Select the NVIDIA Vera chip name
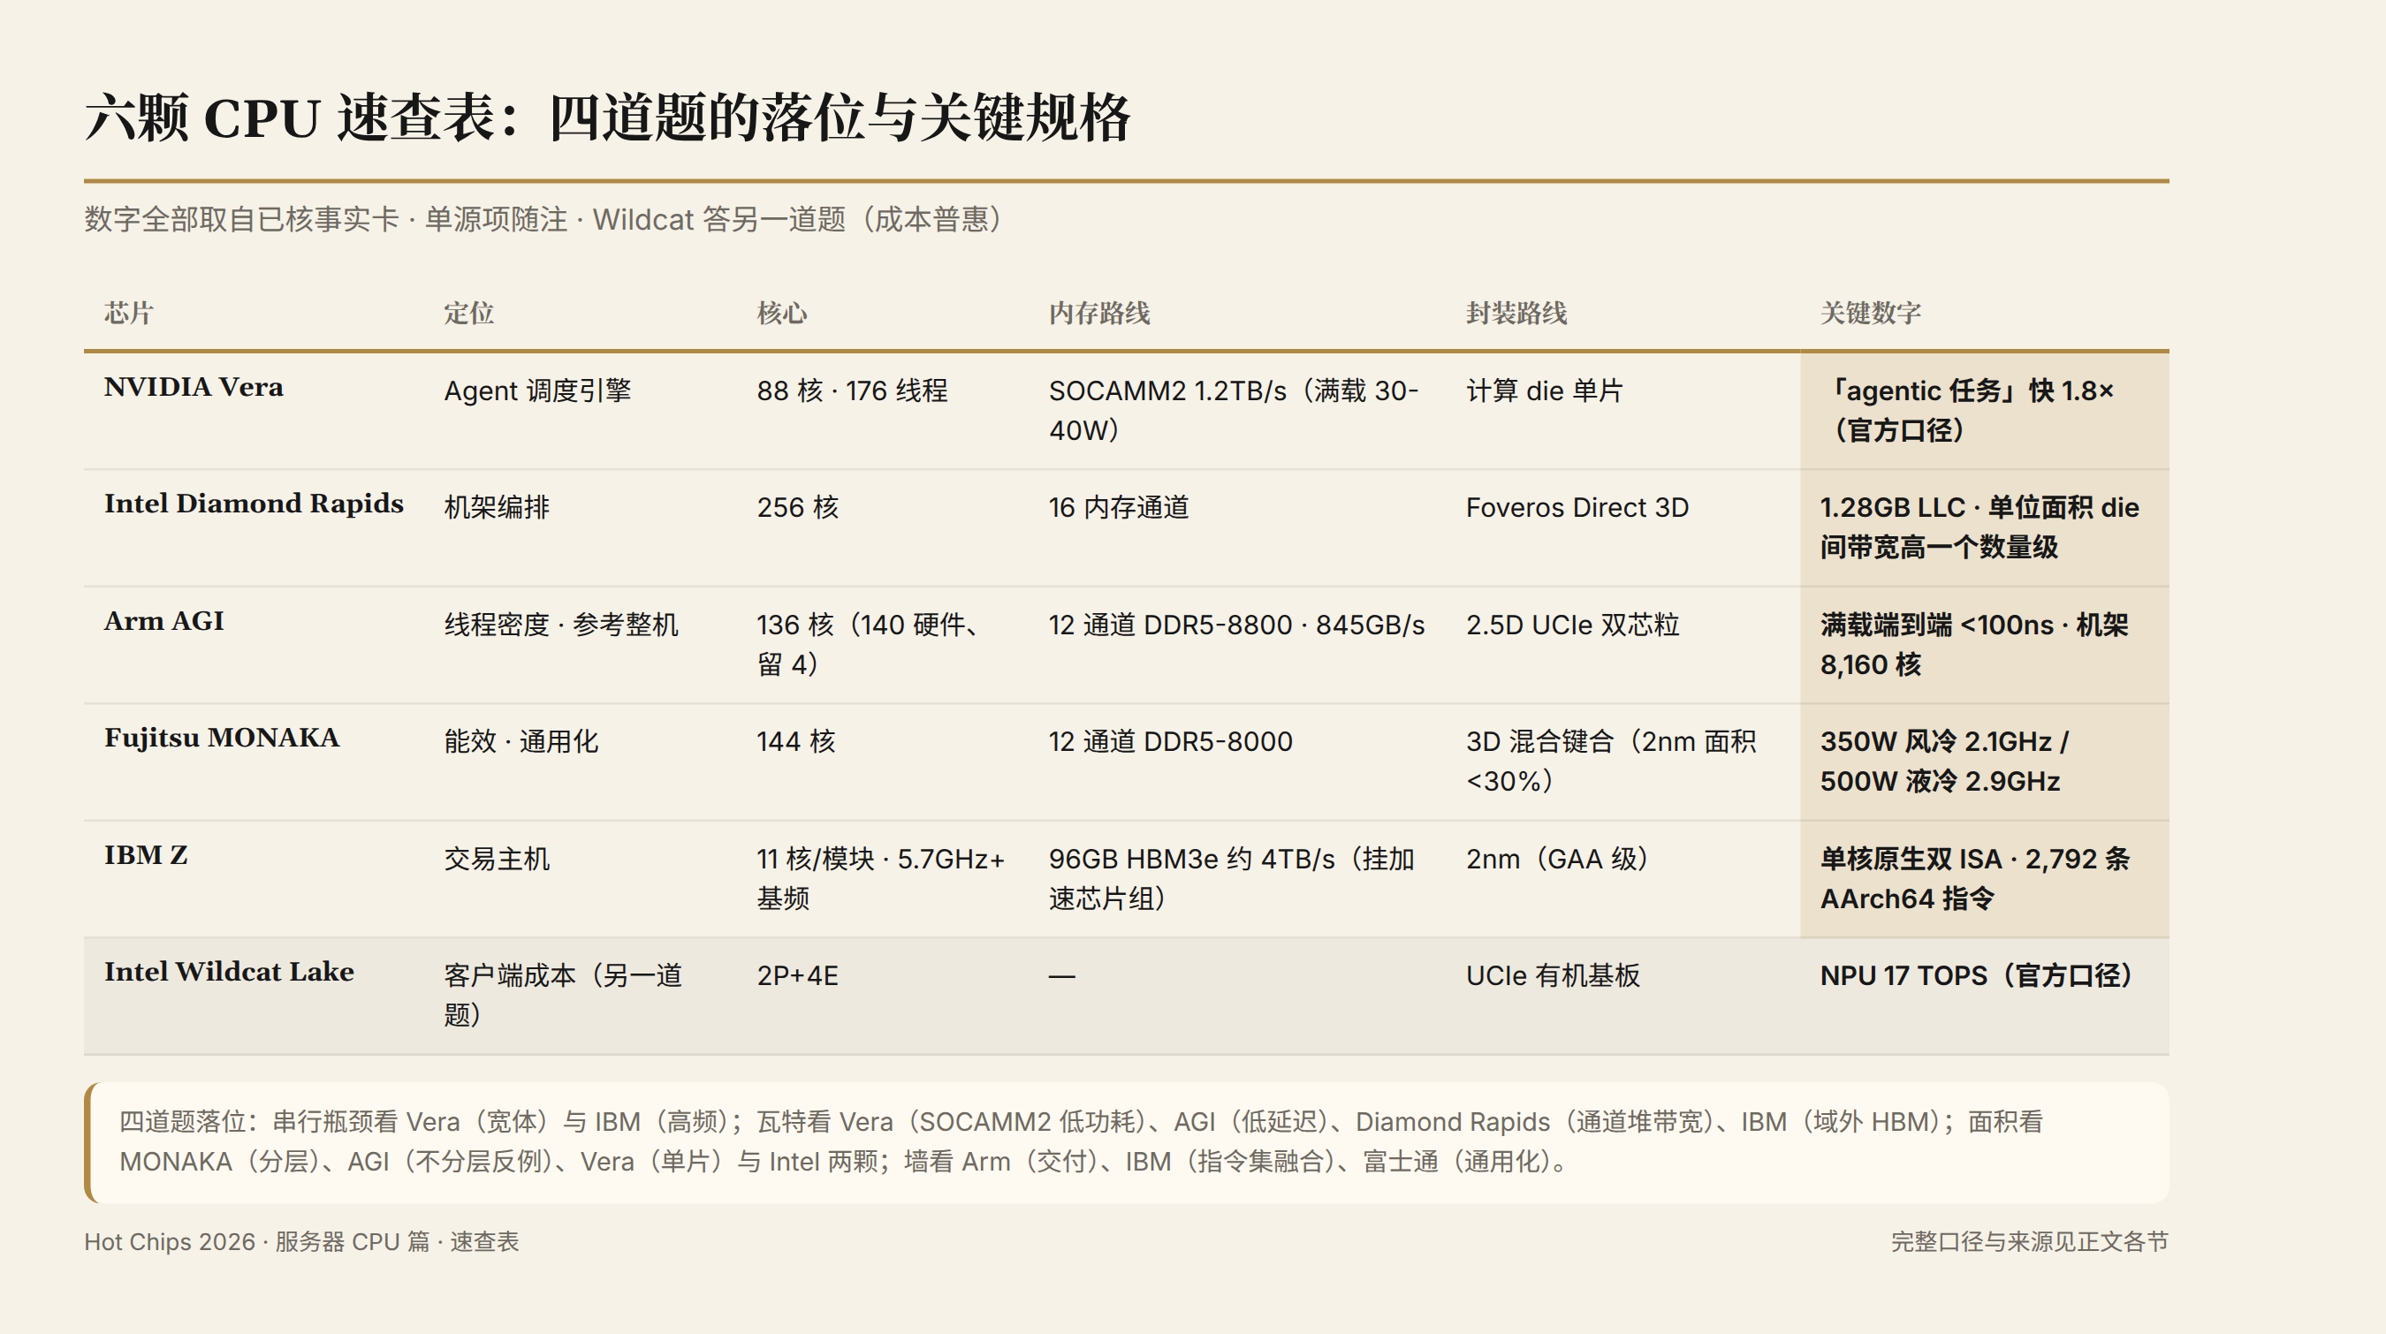 [194, 387]
